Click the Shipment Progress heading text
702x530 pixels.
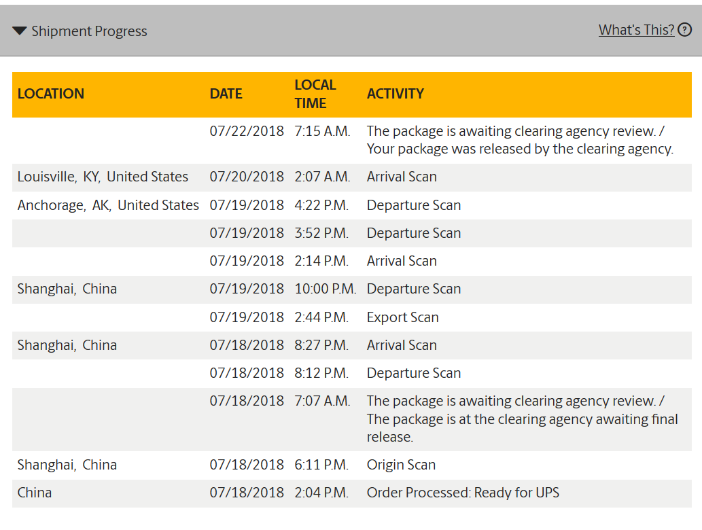[x=89, y=31]
